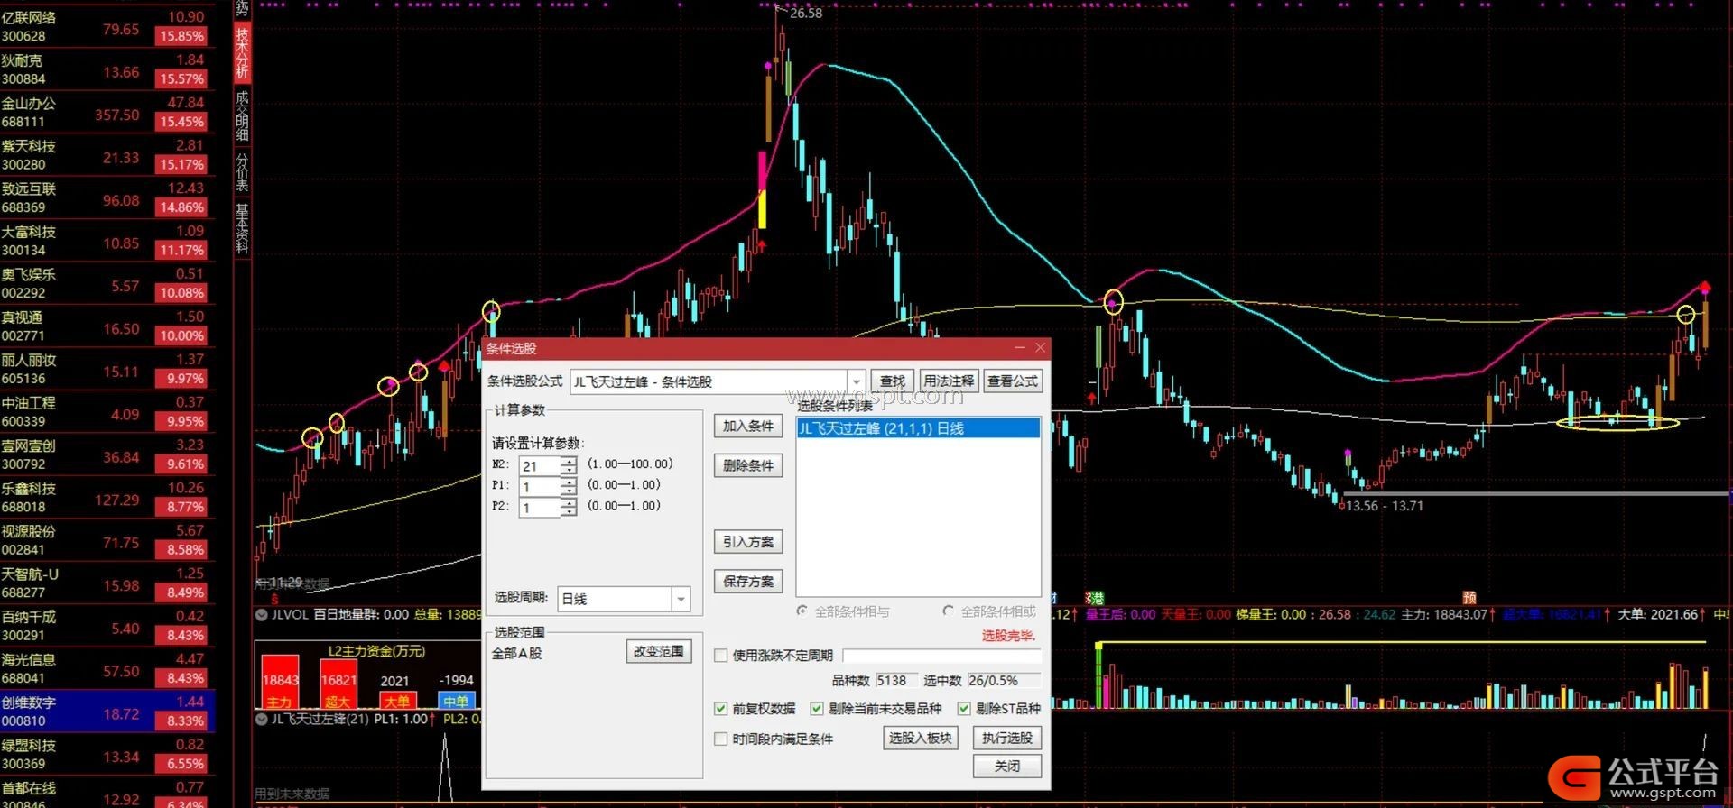Select the 全部条件相或 radio button
1733x808 pixels.
click(x=948, y=611)
